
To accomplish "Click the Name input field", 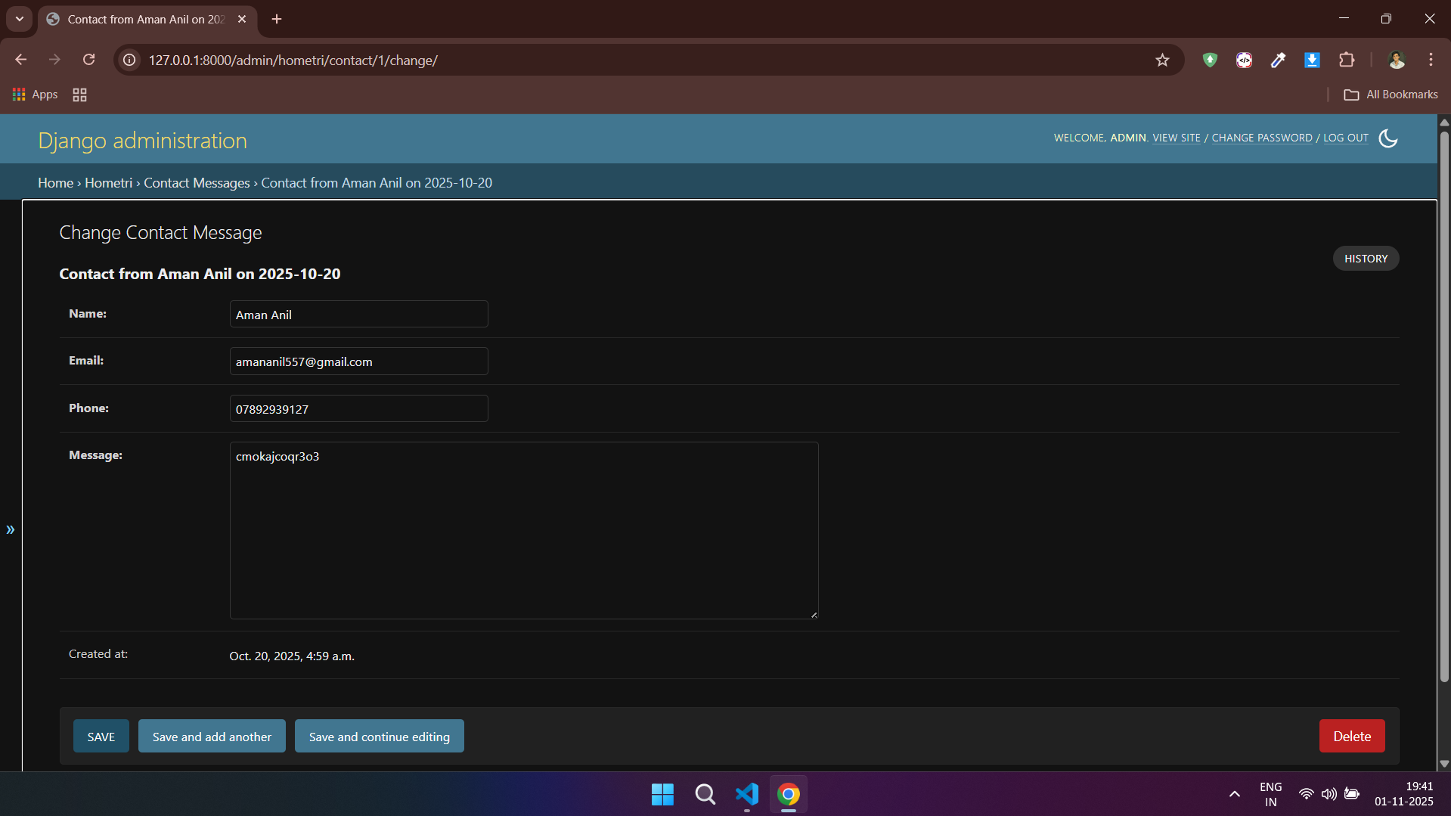I will pyautogui.click(x=358, y=315).
